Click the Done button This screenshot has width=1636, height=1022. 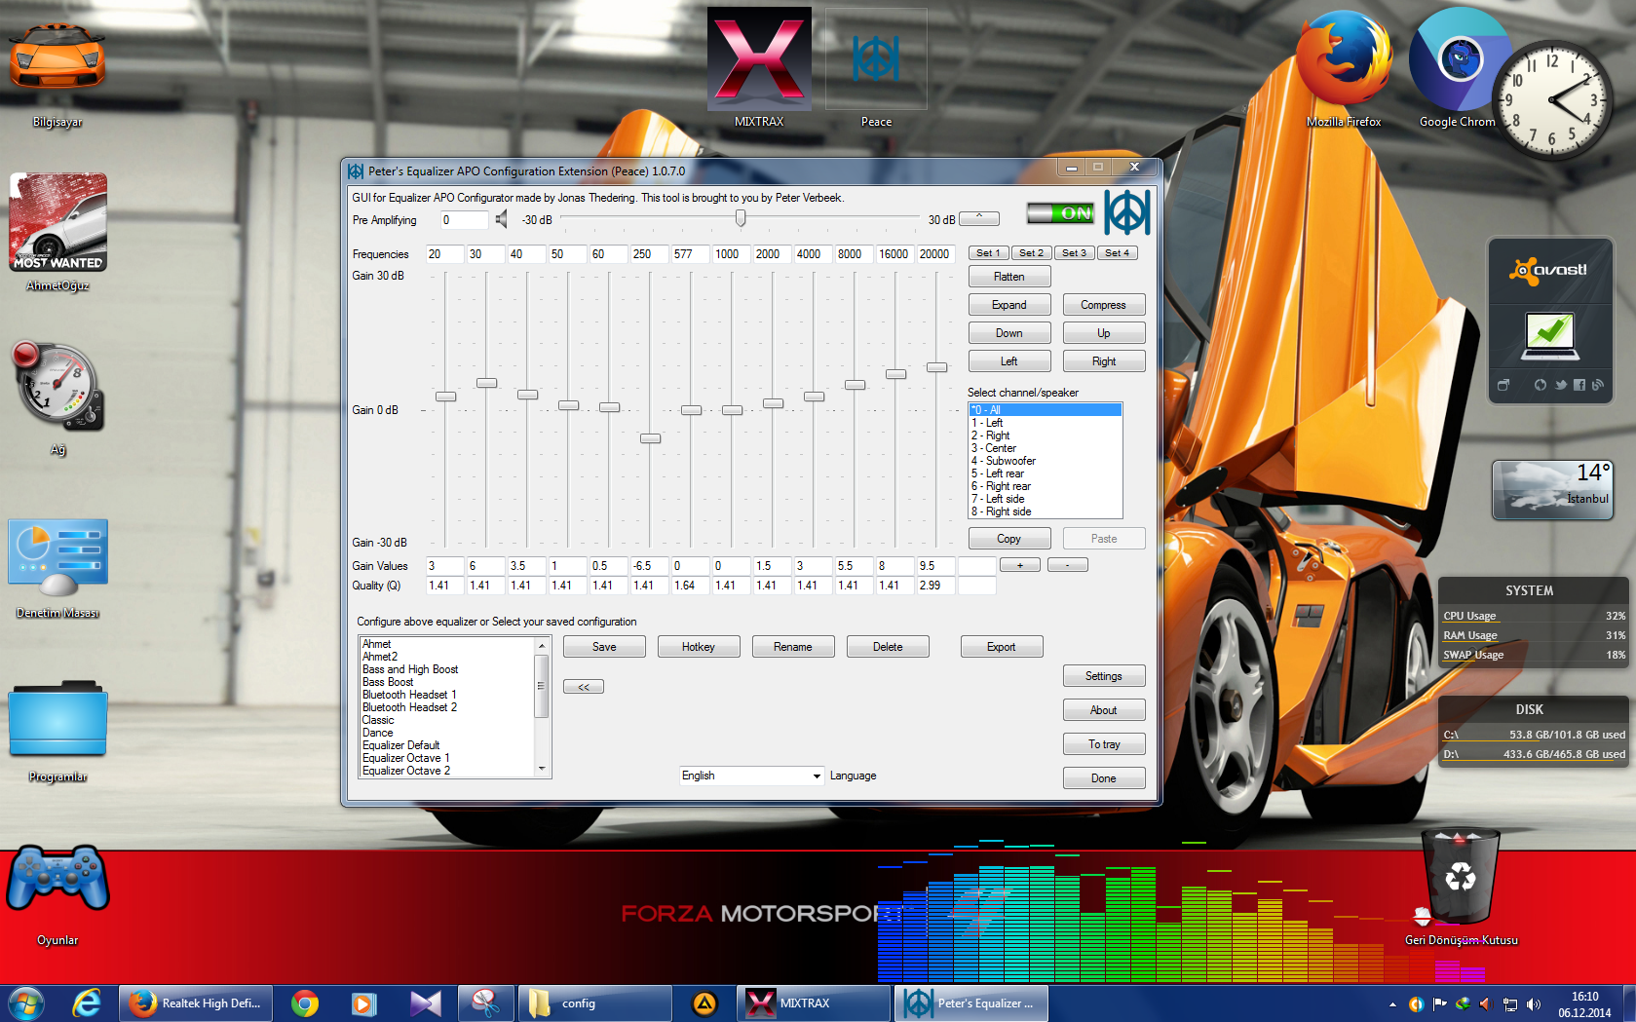1104,778
